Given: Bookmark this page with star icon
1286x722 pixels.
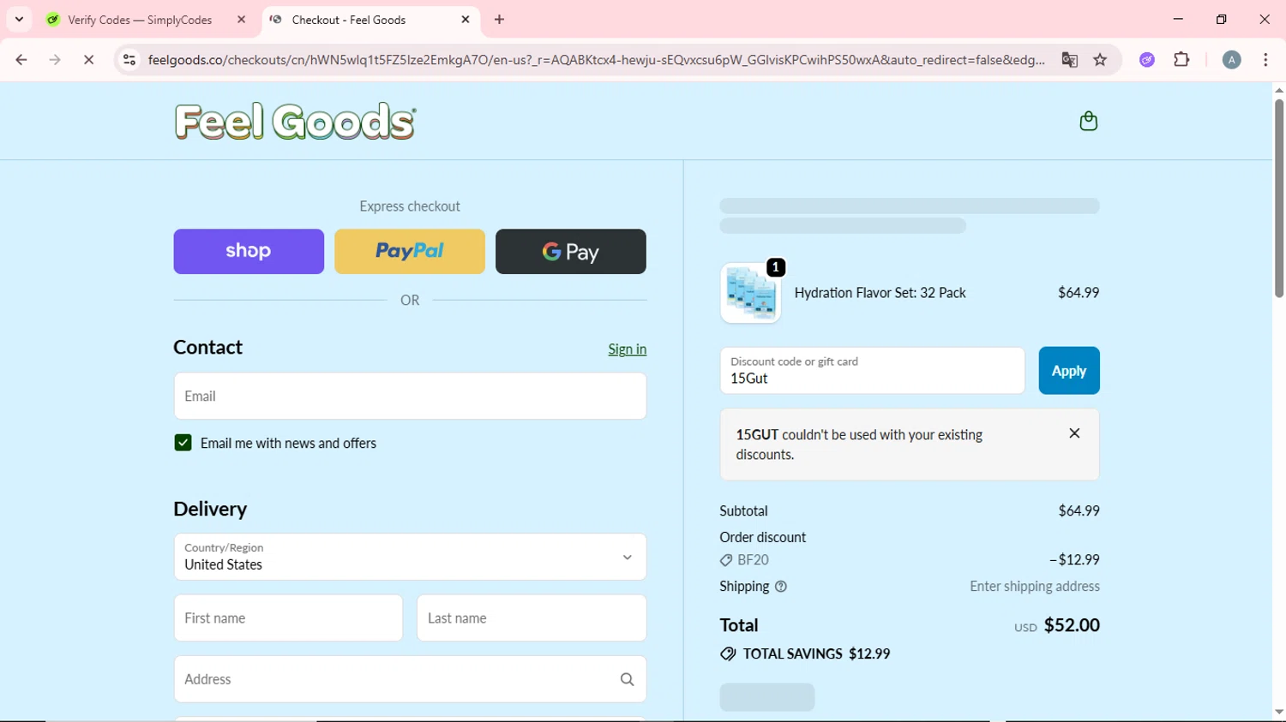Looking at the screenshot, I should point(1101,60).
